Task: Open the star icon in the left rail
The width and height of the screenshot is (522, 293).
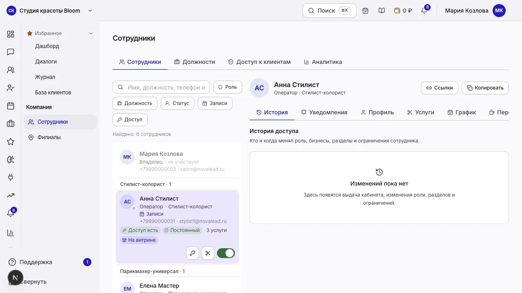Action: 11,142
